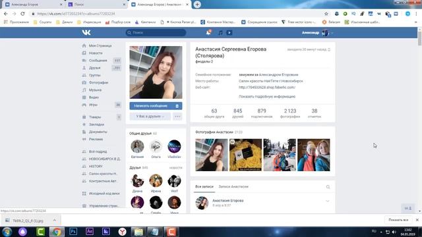422x237 pixels.
Task: Bookmark page with the star icon
Action: tap(326, 14)
